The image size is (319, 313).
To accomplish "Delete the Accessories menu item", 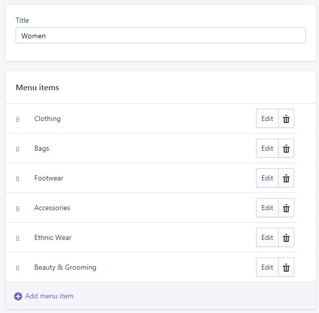I will click(286, 208).
